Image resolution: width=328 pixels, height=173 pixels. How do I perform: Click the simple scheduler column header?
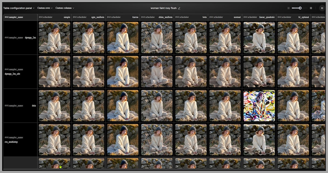pos(54,17)
